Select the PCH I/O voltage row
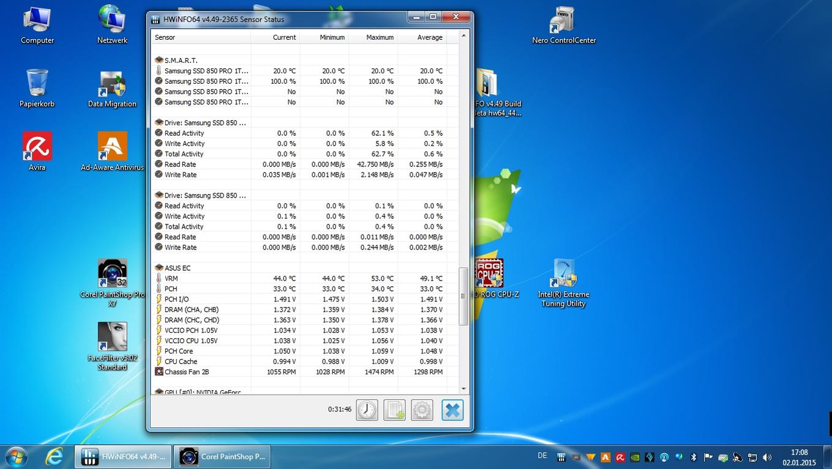This screenshot has width=832, height=469. [299, 299]
